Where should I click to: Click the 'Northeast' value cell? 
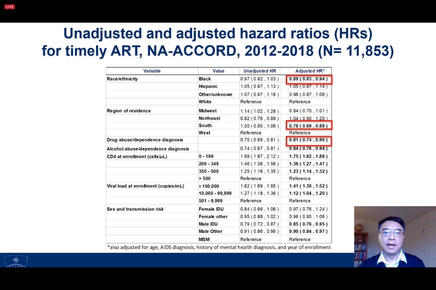[210, 118]
